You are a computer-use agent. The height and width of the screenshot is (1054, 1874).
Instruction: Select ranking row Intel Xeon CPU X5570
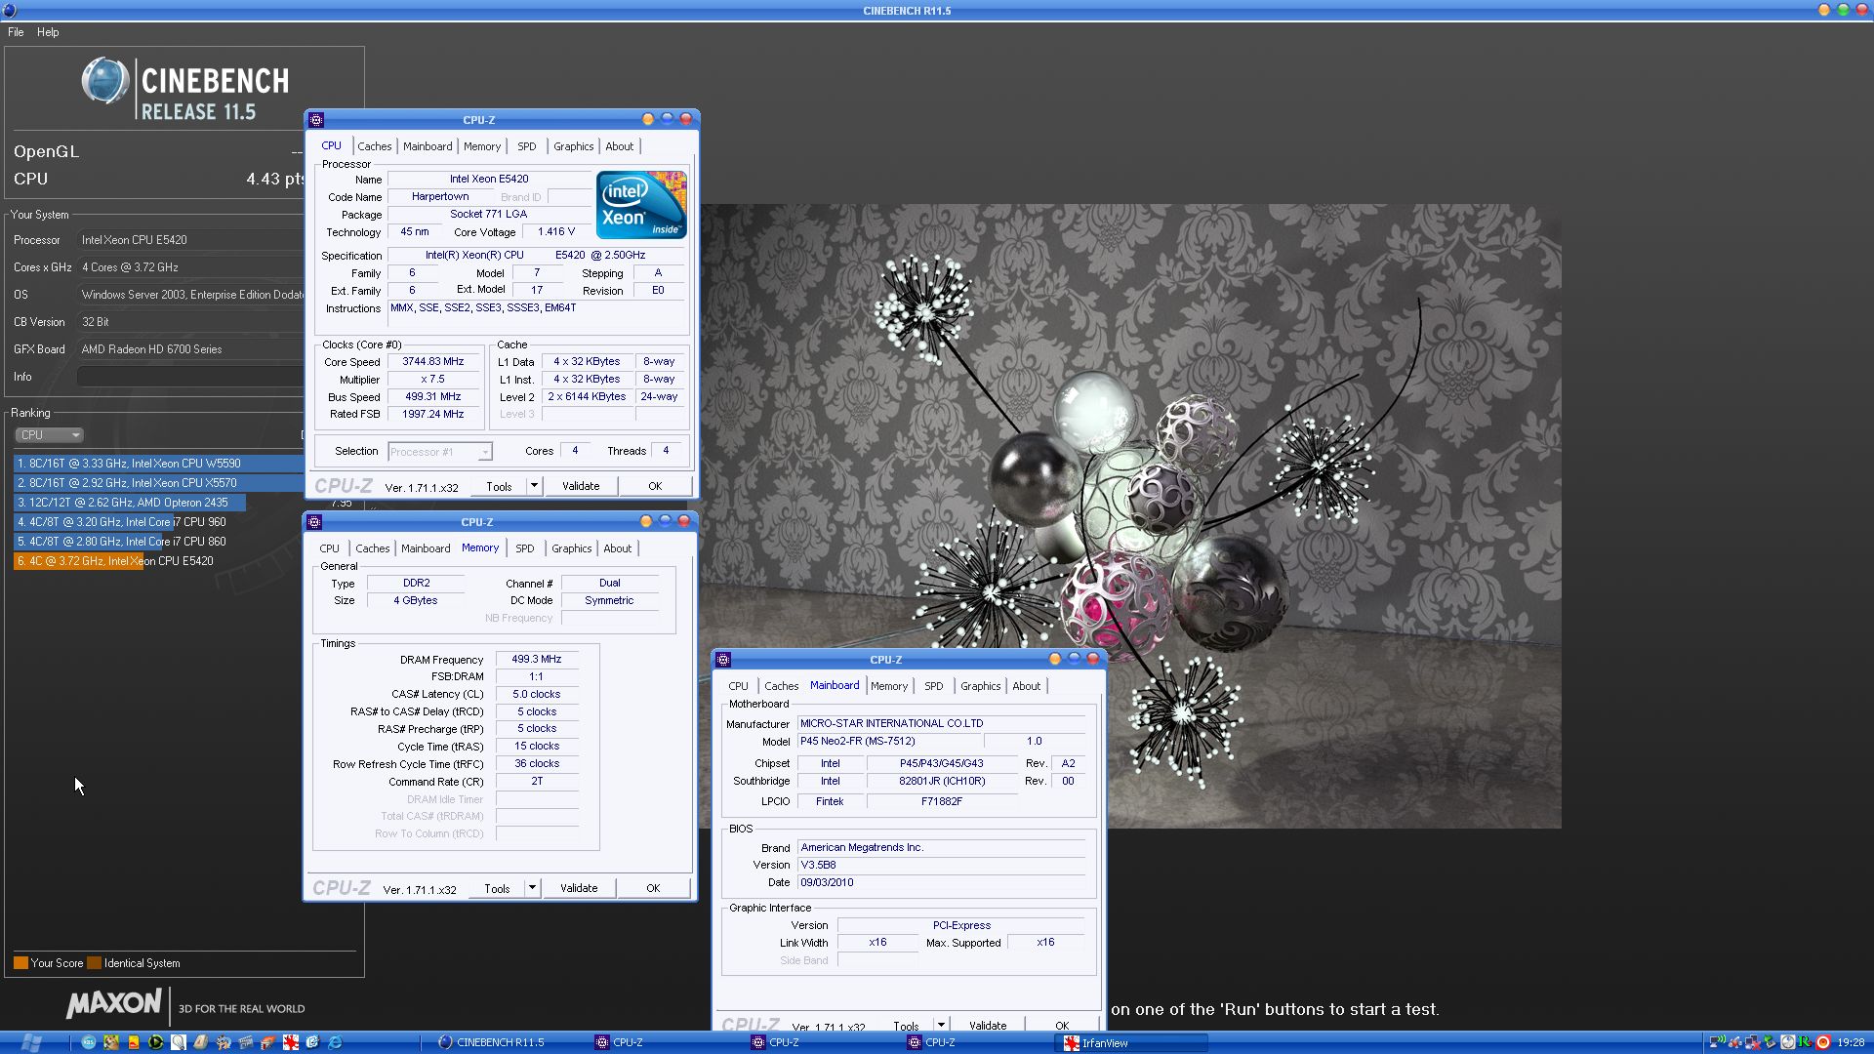tap(158, 483)
